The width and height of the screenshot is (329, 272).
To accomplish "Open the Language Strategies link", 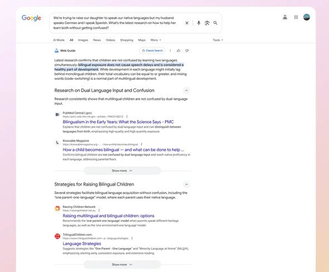I will (x=82, y=244).
